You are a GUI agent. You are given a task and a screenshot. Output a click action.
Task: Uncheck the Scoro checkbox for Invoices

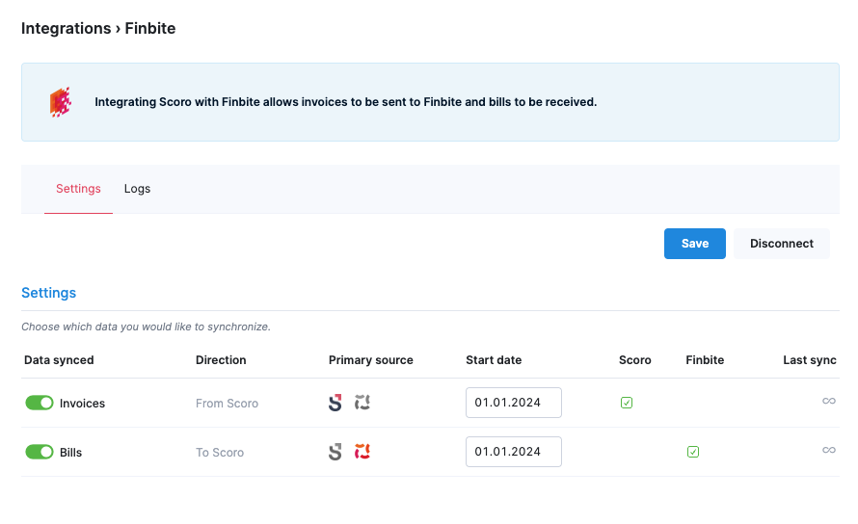627,404
